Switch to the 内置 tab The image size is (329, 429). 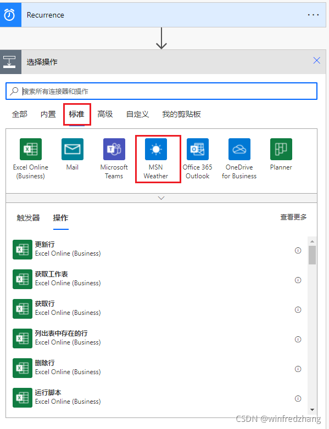48,114
